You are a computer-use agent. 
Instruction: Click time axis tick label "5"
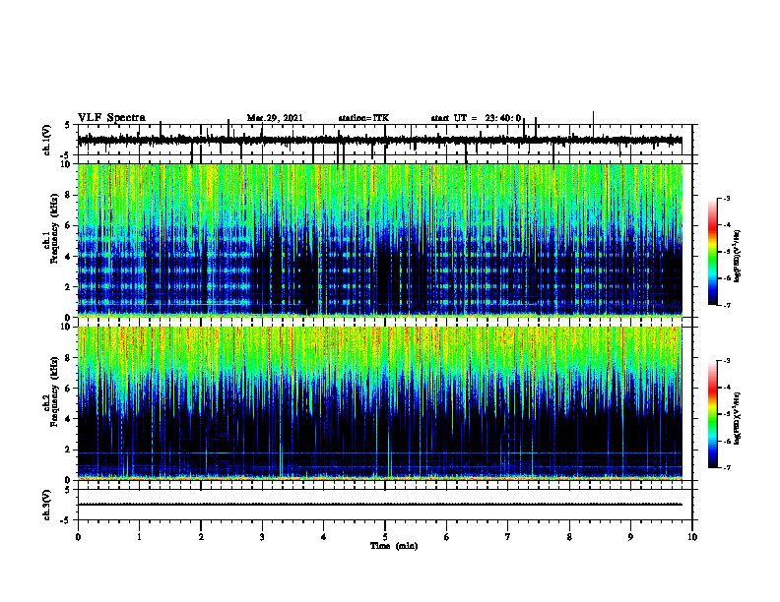(385, 537)
